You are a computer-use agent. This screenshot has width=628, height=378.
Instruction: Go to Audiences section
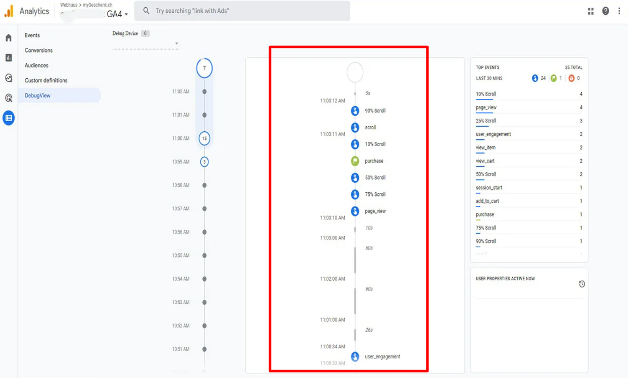[37, 66]
